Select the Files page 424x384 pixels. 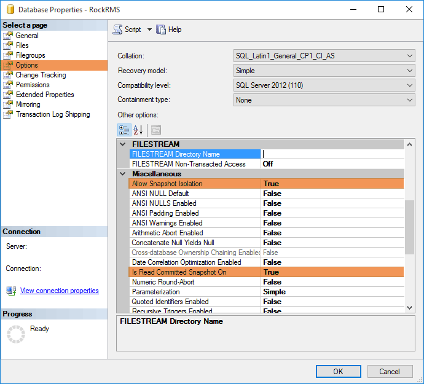pyautogui.click(x=22, y=45)
